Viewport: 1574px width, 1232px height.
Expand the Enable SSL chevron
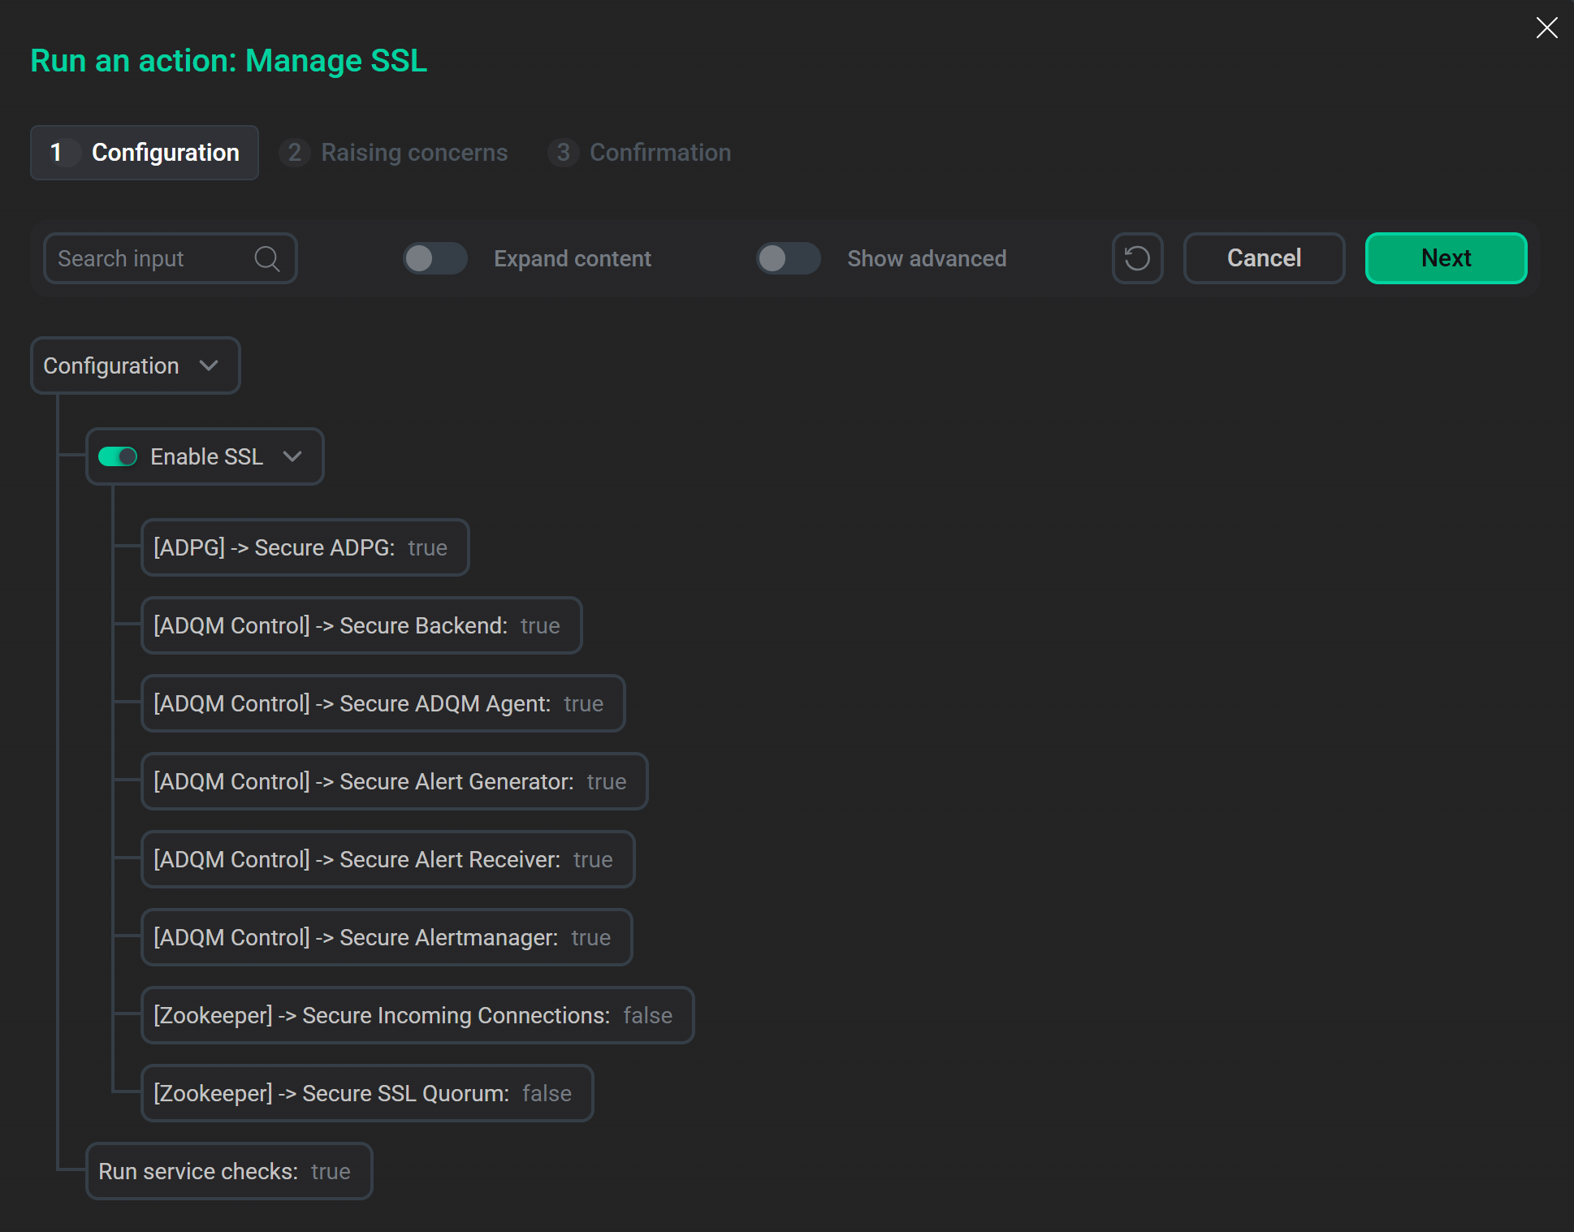point(293,456)
